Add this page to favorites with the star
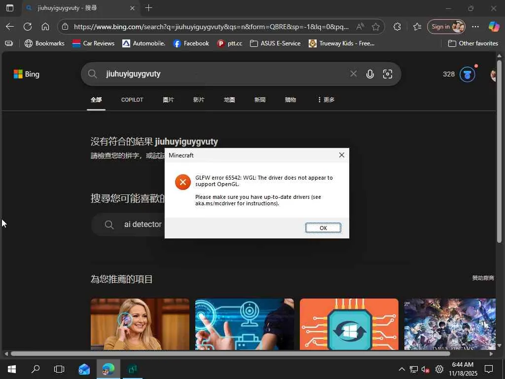The image size is (505, 379). 375,27
